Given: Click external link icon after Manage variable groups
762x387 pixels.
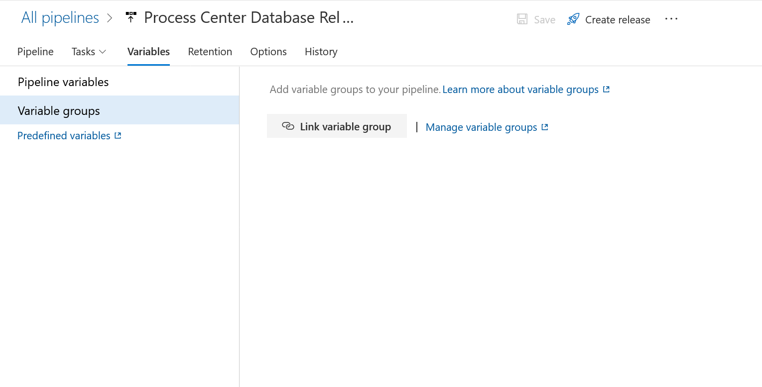Looking at the screenshot, I should click(x=545, y=127).
